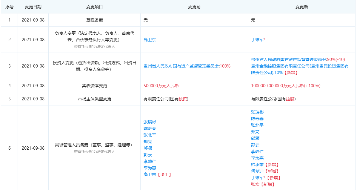Viewport: 357px width, 190px height.
Task: Open 高卫东 link in row 2
Action: click(x=150, y=40)
